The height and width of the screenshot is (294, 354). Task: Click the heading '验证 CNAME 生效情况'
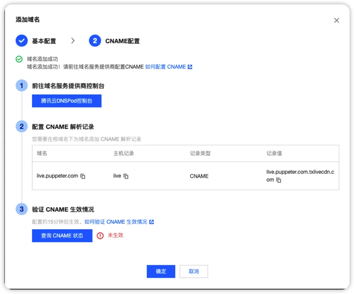[x=63, y=210]
